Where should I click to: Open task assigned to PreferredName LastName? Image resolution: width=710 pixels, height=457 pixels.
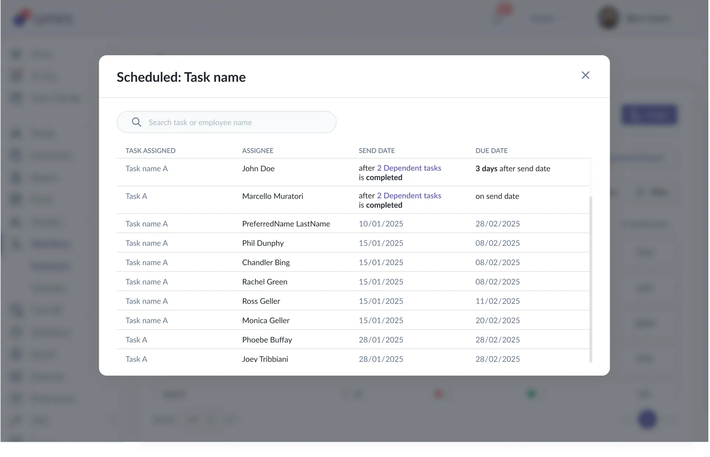(x=146, y=224)
